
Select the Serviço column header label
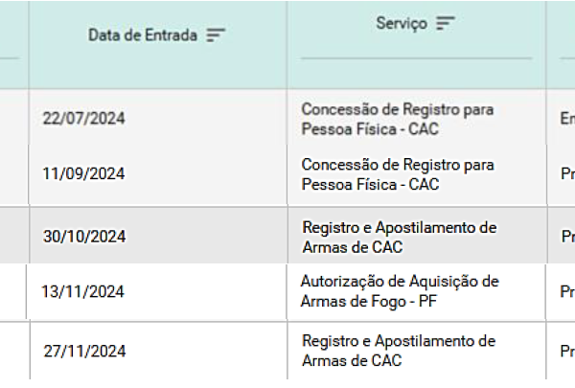(402, 23)
